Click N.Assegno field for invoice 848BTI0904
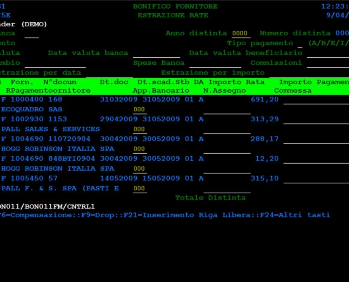The image size is (349, 282). point(227,169)
